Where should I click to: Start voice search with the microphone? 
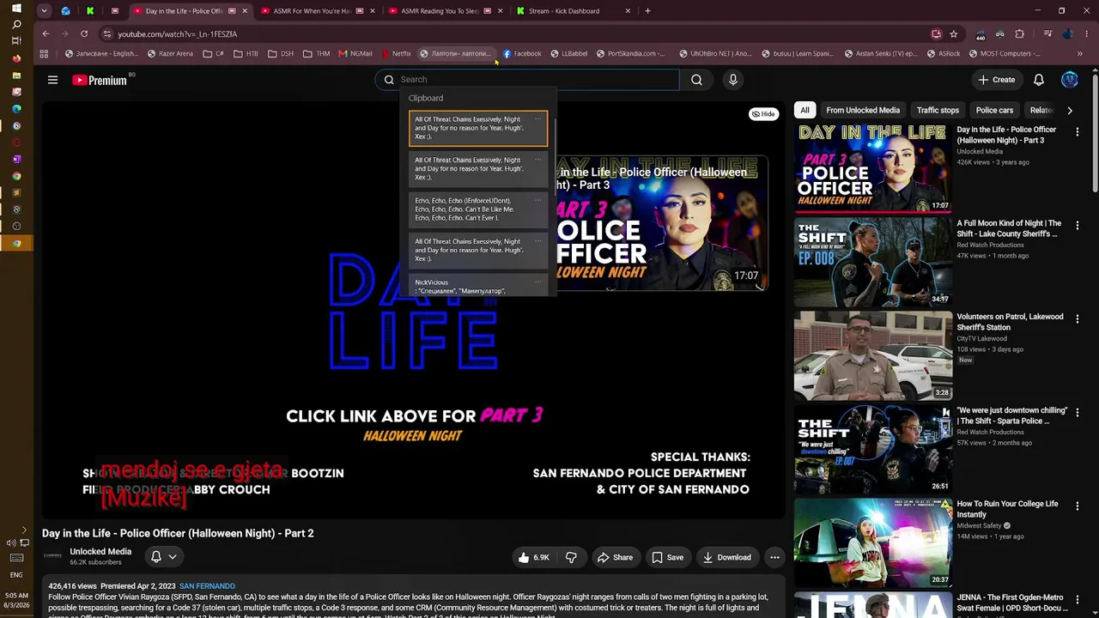(732, 80)
